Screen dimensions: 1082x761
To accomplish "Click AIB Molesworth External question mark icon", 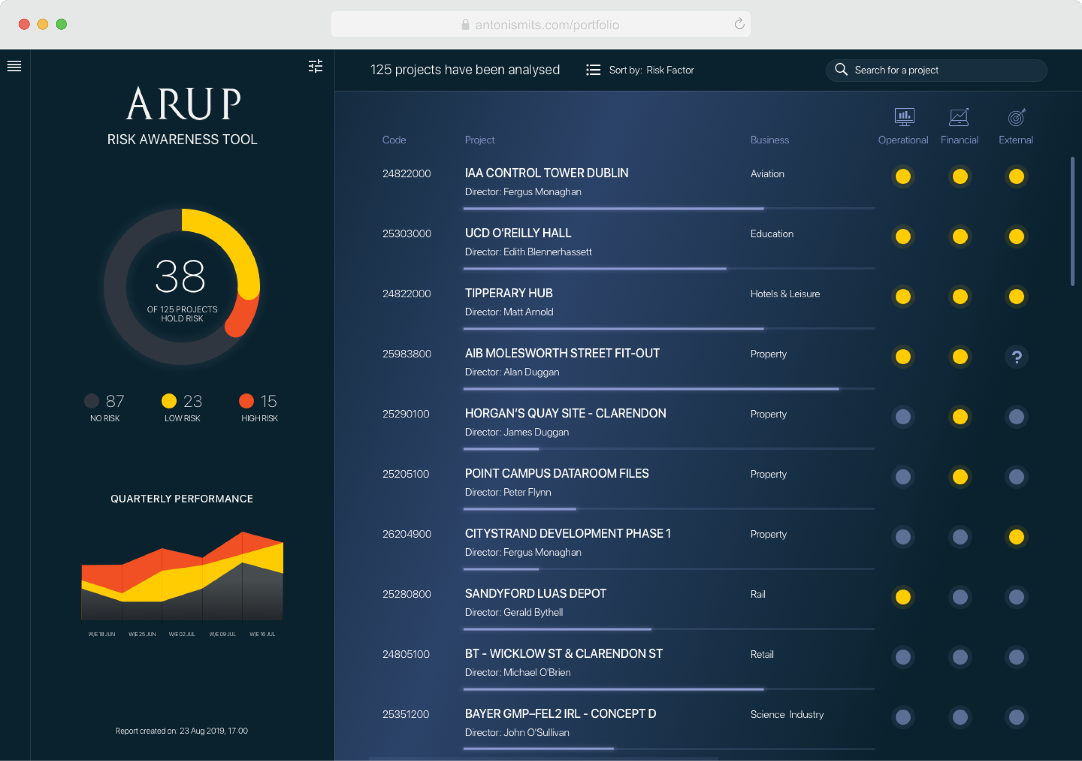I will click(1016, 357).
